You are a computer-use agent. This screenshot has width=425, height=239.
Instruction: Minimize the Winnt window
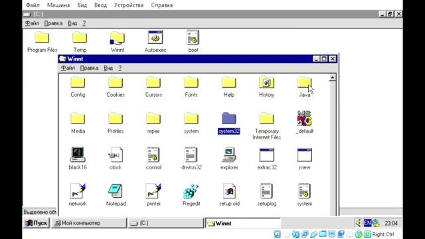pyautogui.click(x=316, y=59)
